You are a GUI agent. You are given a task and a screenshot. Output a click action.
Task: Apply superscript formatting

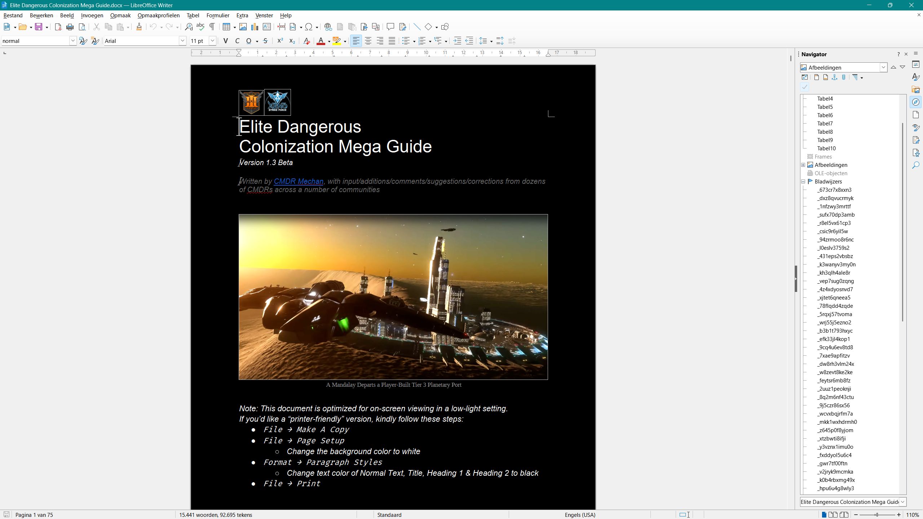pos(280,41)
